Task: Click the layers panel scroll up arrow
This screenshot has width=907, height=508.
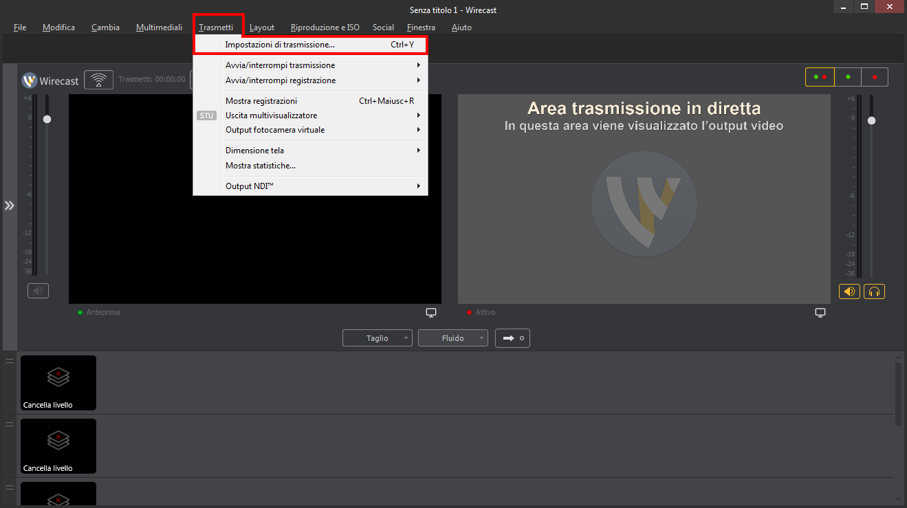Action: click(898, 358)
